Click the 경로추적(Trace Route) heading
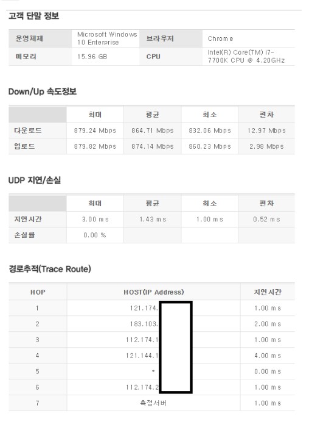Screen dimensions: 312x427 pos(50,269)
